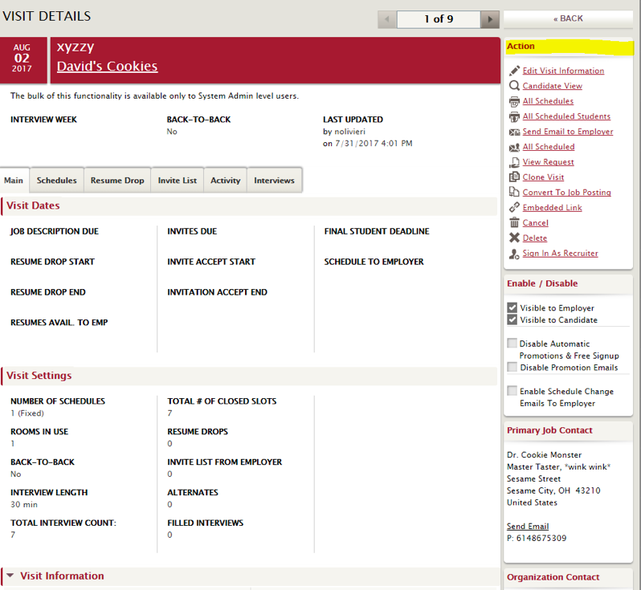
Task: Go to the previous visit record arrow
Action: (x=387, y=19)
